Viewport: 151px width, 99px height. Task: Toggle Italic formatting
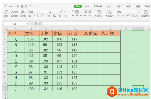34,16
